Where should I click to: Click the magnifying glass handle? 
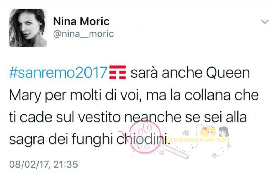(x=174, y=151)
